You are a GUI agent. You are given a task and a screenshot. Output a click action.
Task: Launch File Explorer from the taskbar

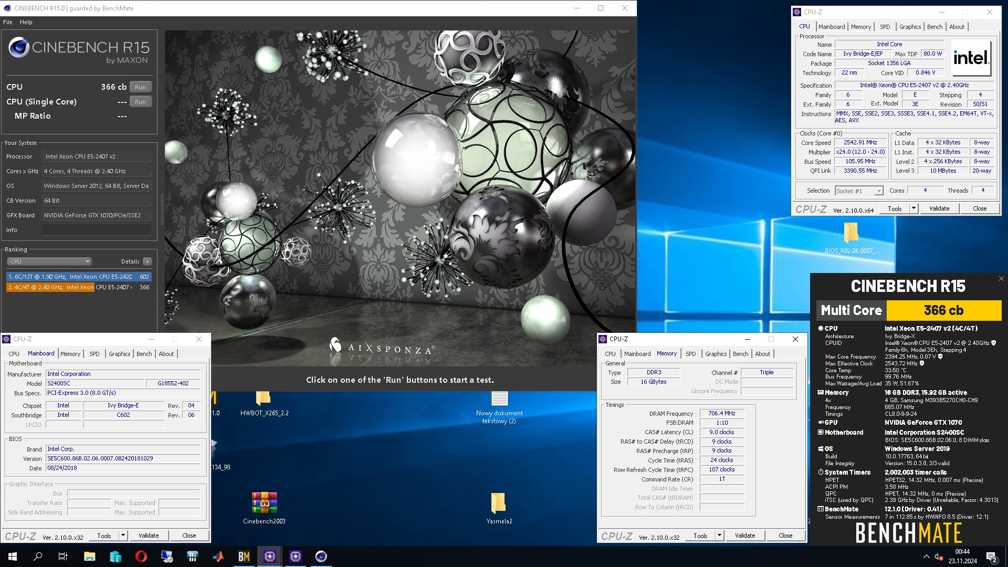89,556
